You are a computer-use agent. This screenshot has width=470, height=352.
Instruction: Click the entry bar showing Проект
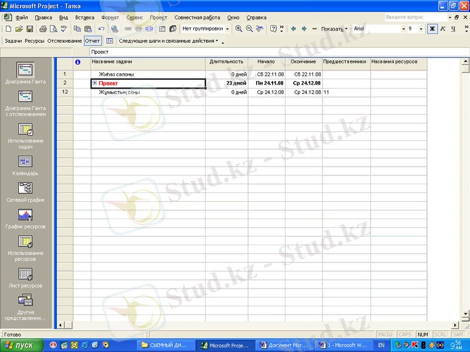pyautogui.click(x=278, y=52)
